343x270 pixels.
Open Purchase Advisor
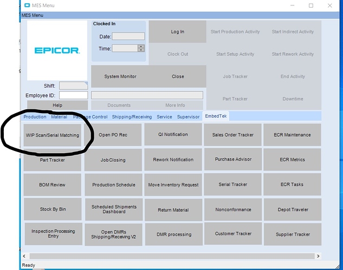pyautogui.click(x=233, y=159)
